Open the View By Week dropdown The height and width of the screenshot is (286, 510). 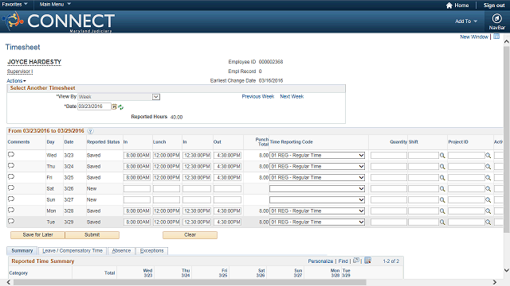(119, 97)
